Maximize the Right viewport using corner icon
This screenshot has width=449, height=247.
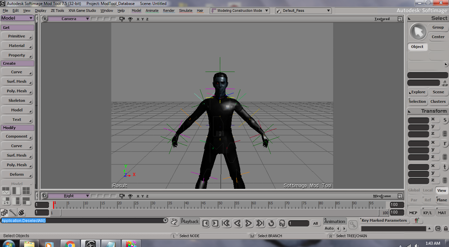coord(400,196)
